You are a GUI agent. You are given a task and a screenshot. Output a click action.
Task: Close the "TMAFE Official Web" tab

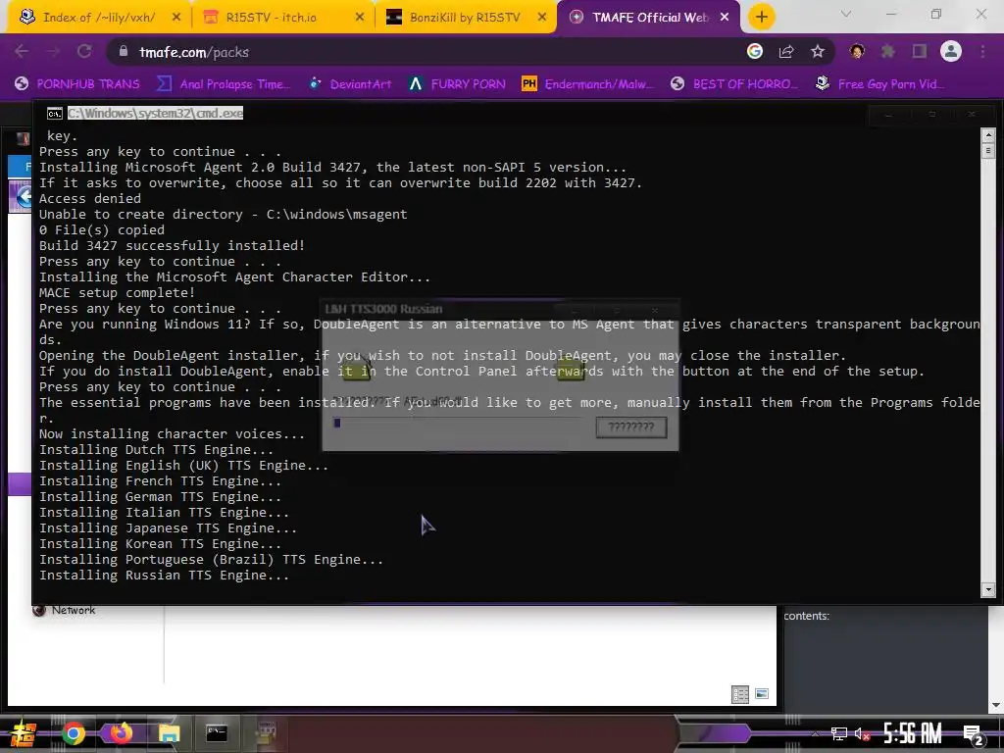pos(725,18)
